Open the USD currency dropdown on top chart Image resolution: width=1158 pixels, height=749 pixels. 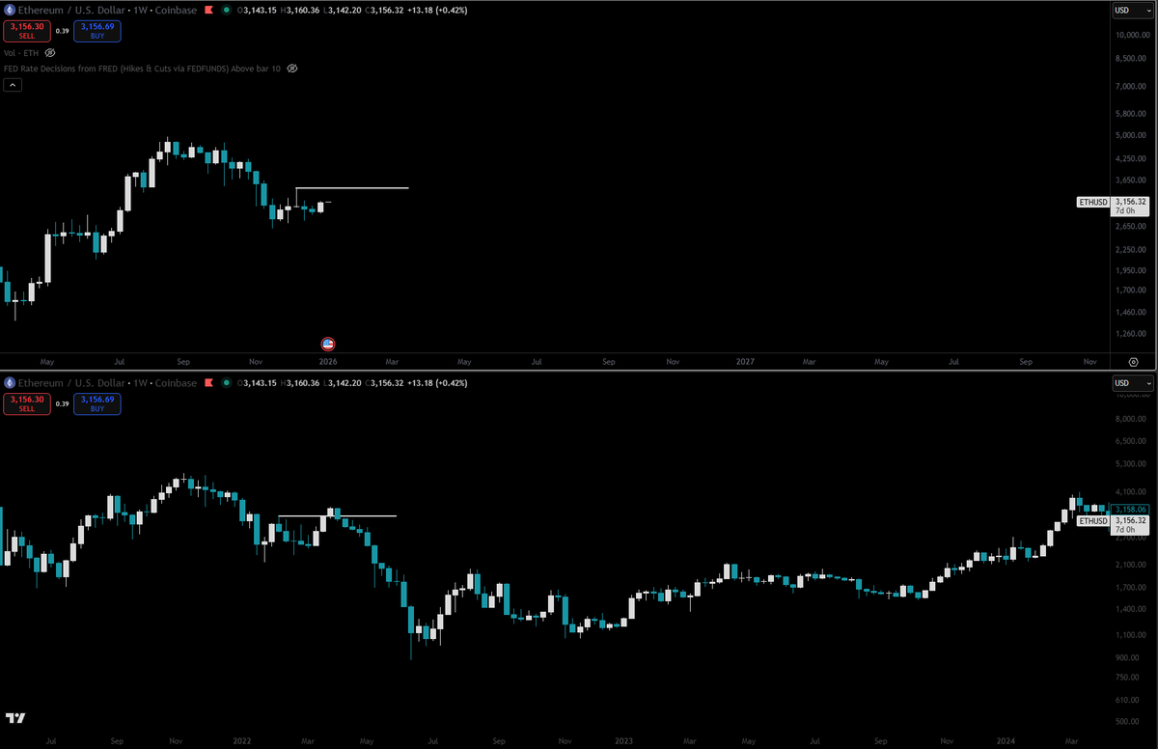1131,10
